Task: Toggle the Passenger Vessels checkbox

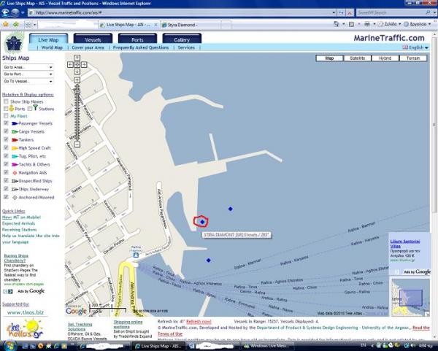Action: pyautogui.click(x=6, y=124)
